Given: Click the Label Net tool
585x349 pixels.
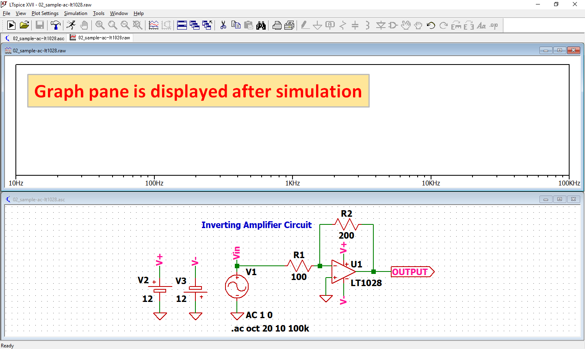Looking at the screenshot, I should [329, 25].
